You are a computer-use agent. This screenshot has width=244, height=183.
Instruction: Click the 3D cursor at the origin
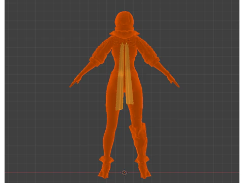click(x=125, y=172)
